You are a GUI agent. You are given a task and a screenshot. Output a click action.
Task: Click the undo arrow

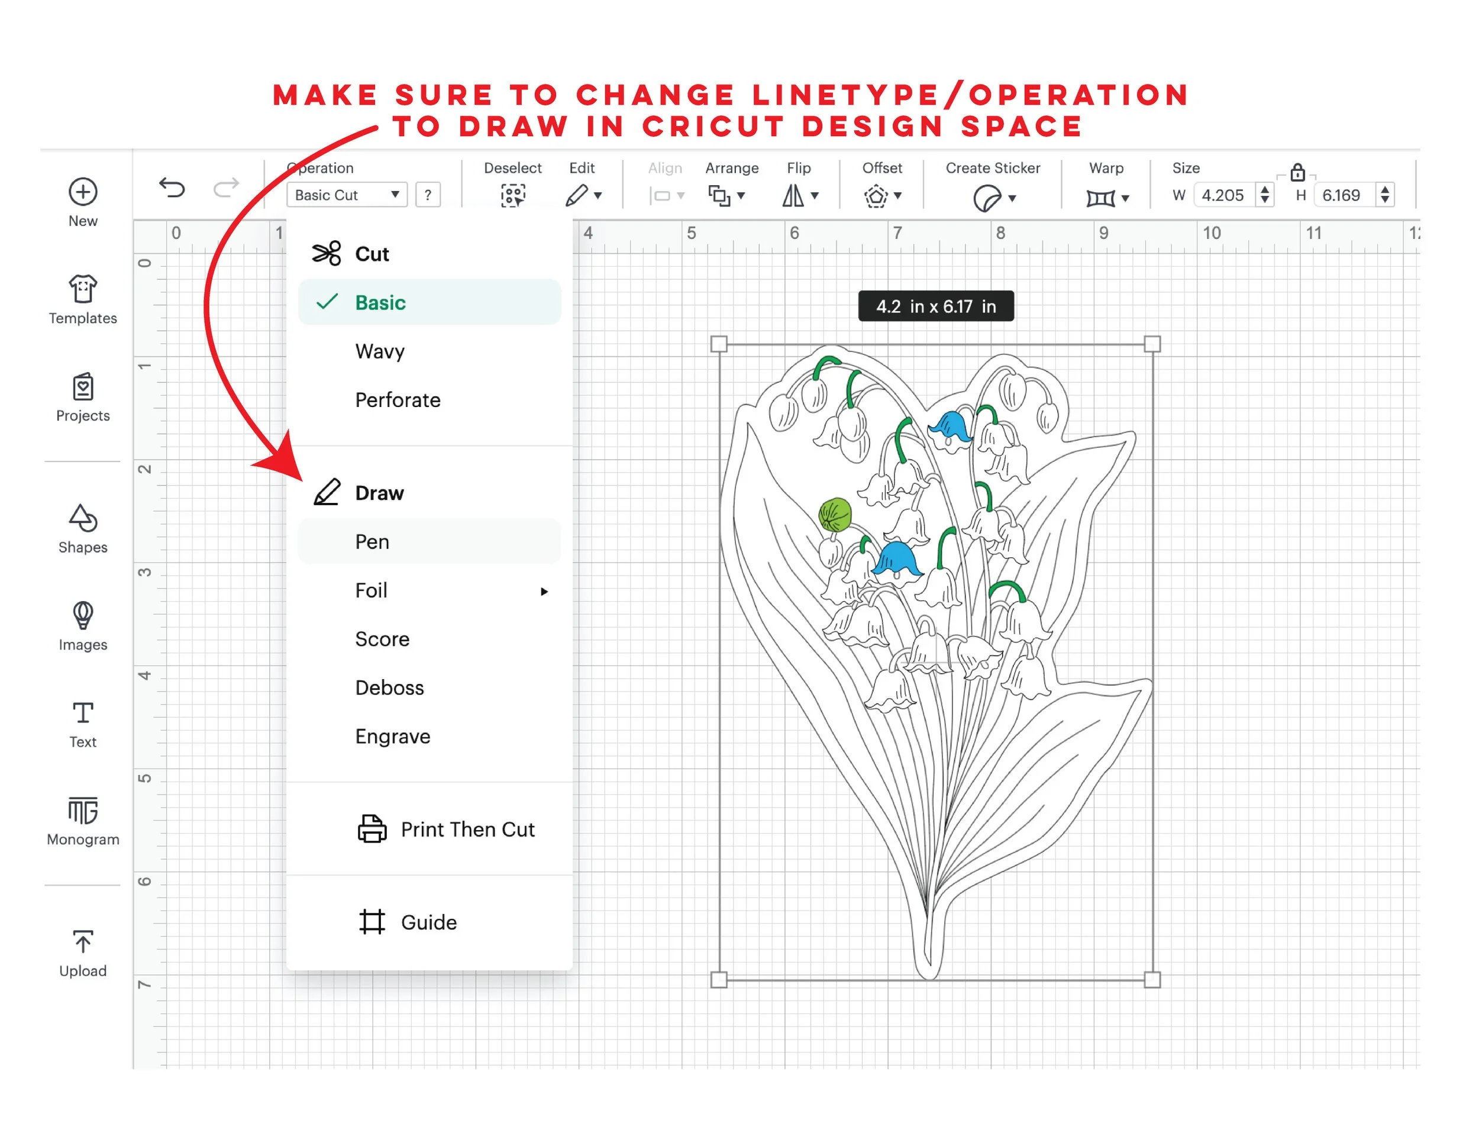(172, 188)
